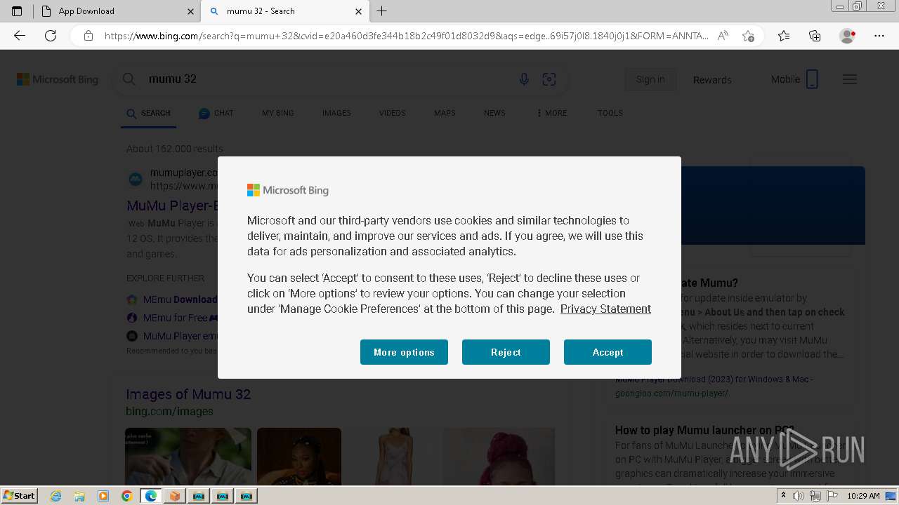Switch to the App Download tab
The height and width of the screenshot is (505, 899).
116,11
